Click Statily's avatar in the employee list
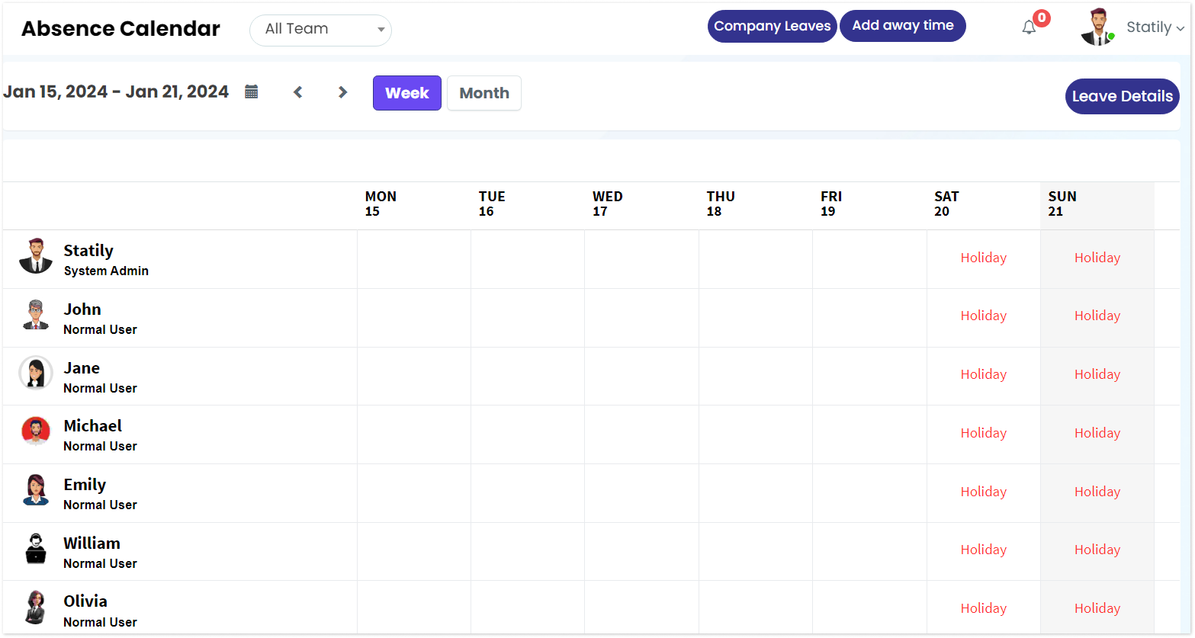 click(36, 256)
